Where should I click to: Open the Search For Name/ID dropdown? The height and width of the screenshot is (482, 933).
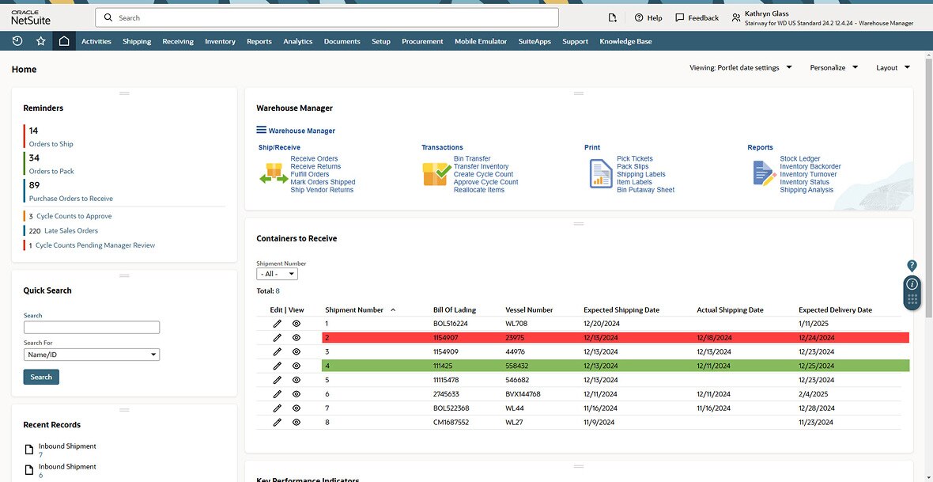(x=92, y=355)
